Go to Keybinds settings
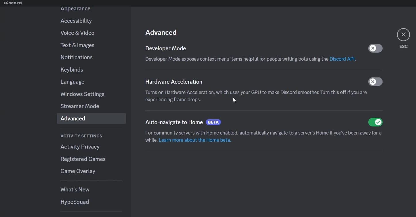Image resolution: width=416 pixels, height=217 pixels. coord(72,70)
